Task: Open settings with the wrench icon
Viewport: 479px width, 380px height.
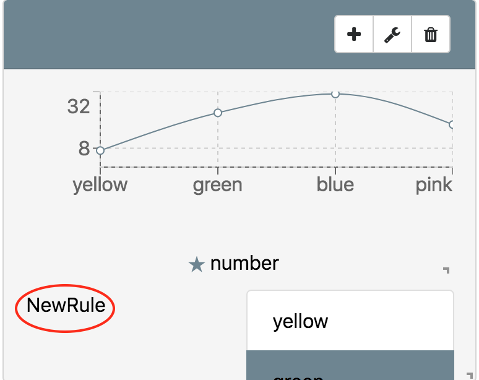Action: pyautogui.click(x=392, y=35)
